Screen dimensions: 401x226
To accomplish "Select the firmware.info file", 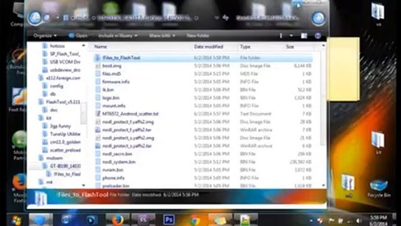I will 115,82.
